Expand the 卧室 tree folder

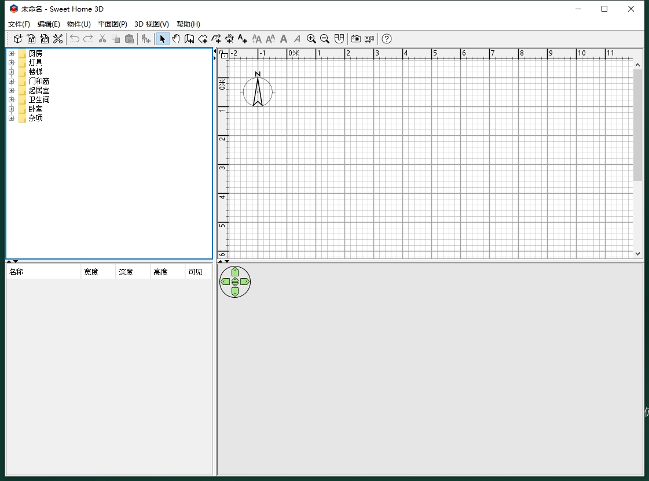(x=11, y=109)
